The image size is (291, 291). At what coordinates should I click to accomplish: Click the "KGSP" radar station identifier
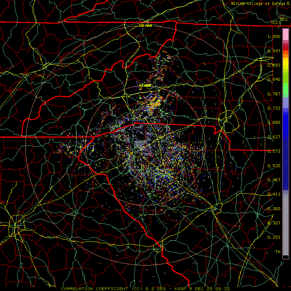180,289
